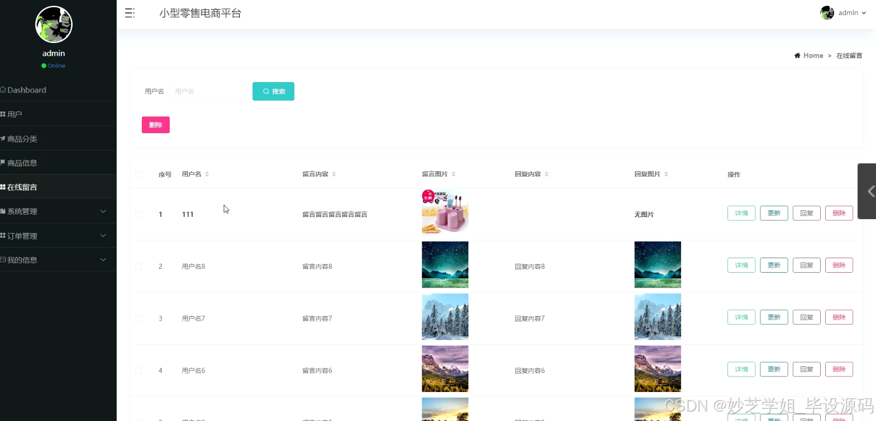Image resolution: width=876 pixels, height=421 pixels.
Task: Check the row for 用户名7
Action: (138, 318)
